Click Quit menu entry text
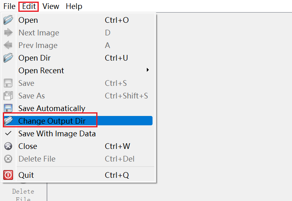 click(26, 175)
